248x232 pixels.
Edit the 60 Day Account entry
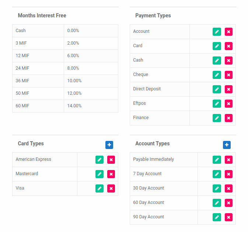(217, 203)
